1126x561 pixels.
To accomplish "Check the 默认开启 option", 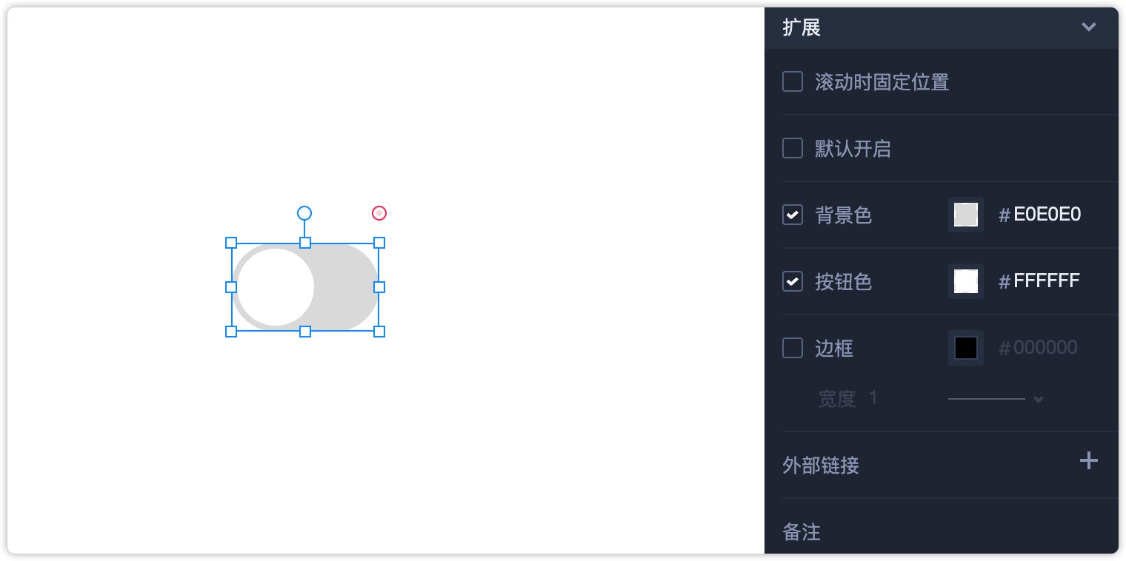I will 793,148.
